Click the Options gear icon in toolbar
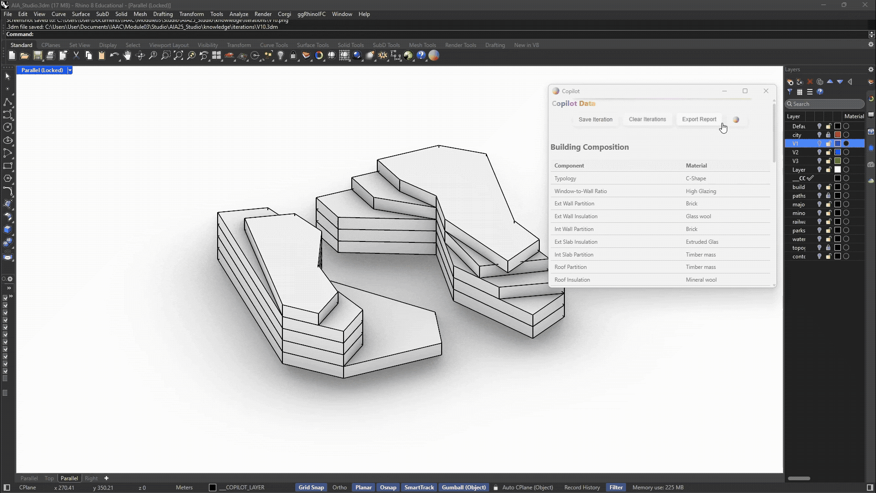Image resolution: width=876 pixels, height=493 pixels. (383, 56)
